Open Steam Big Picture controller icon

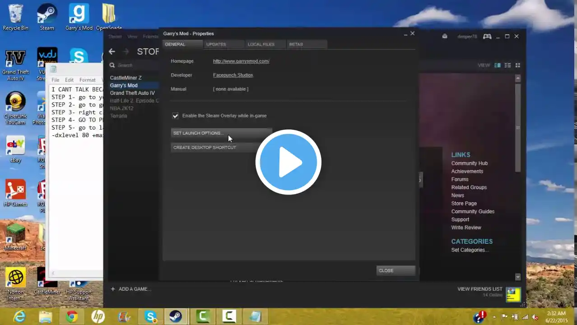pyautogui.click(x=487, y=37)
